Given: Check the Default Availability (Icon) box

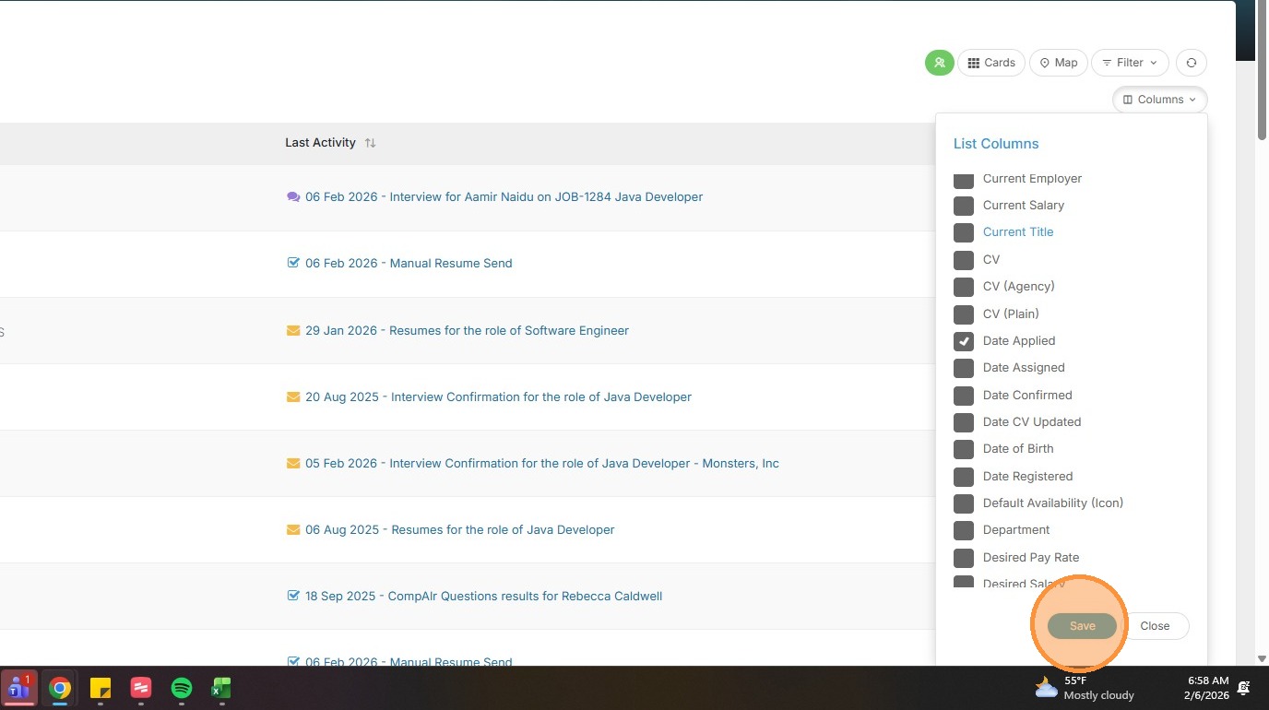Looking at the screenshot, I should click(964, 503).
